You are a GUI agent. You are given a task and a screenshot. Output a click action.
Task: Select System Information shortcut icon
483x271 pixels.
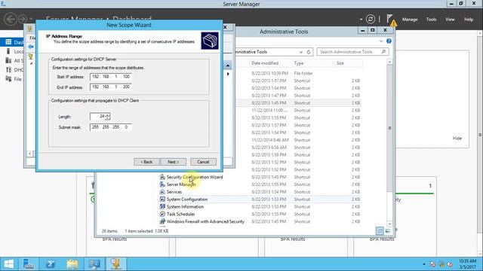[x=162, y=206]
